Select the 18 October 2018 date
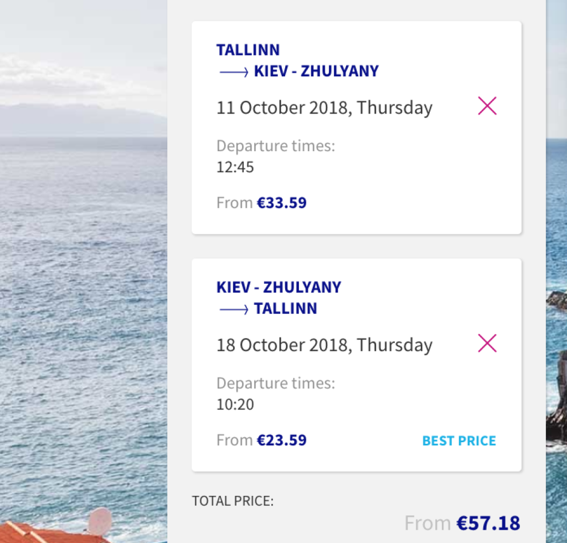 [324, 345]
